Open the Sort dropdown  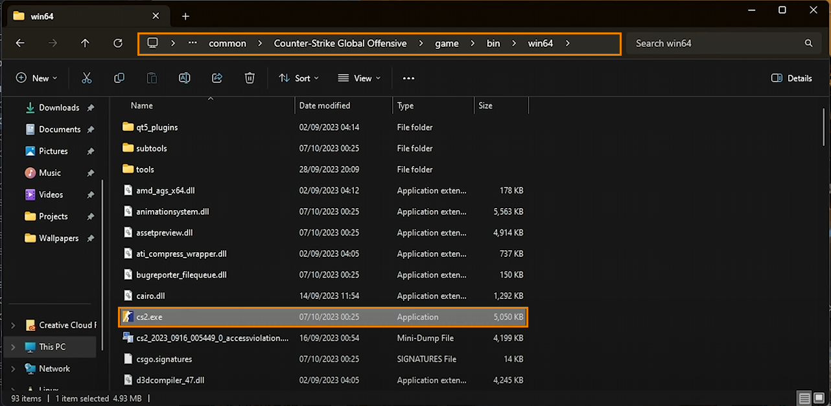click(x=299, y=78)
